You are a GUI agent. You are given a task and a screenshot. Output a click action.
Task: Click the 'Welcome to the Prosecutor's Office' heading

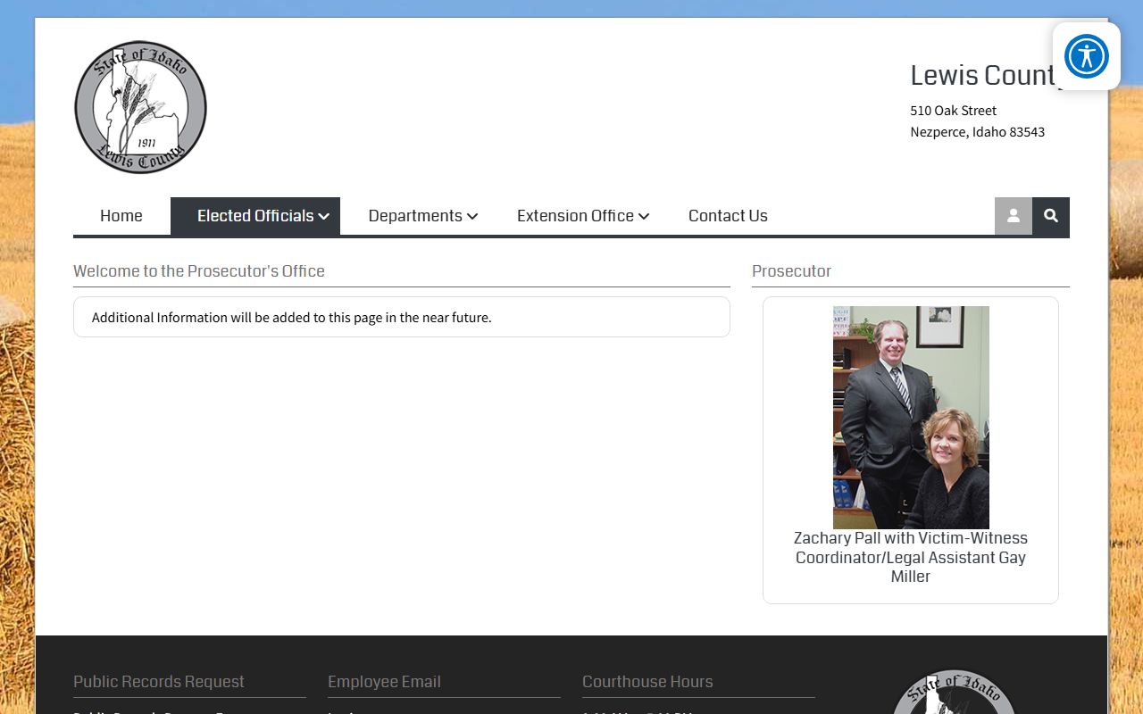pos(199,271)
